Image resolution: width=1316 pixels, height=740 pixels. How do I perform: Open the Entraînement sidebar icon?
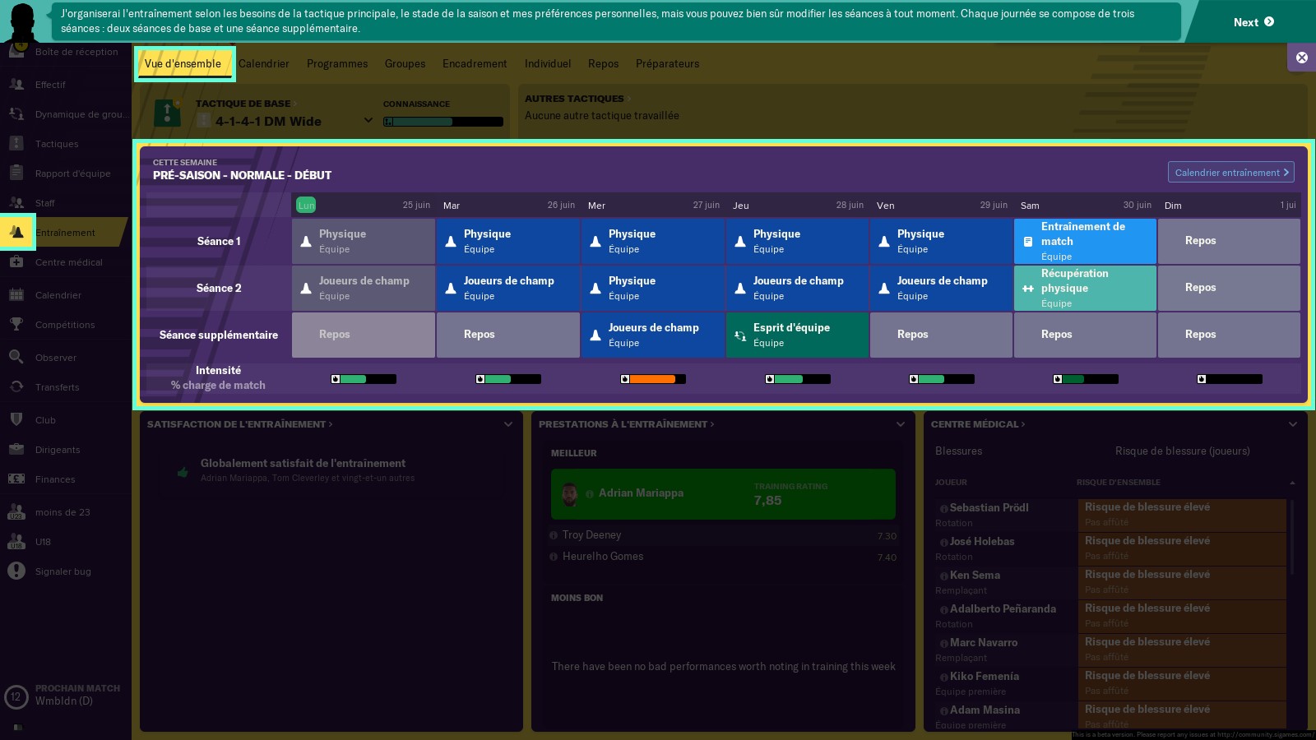tap(16, 233)
